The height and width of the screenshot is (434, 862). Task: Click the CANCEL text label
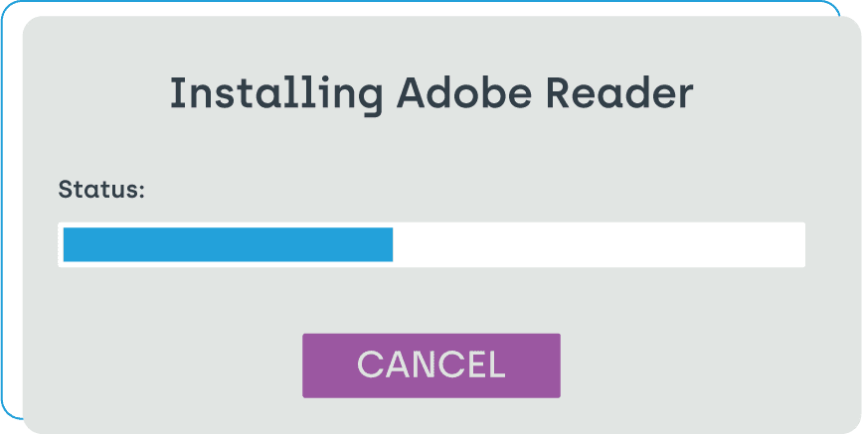[x=431, y=363]
